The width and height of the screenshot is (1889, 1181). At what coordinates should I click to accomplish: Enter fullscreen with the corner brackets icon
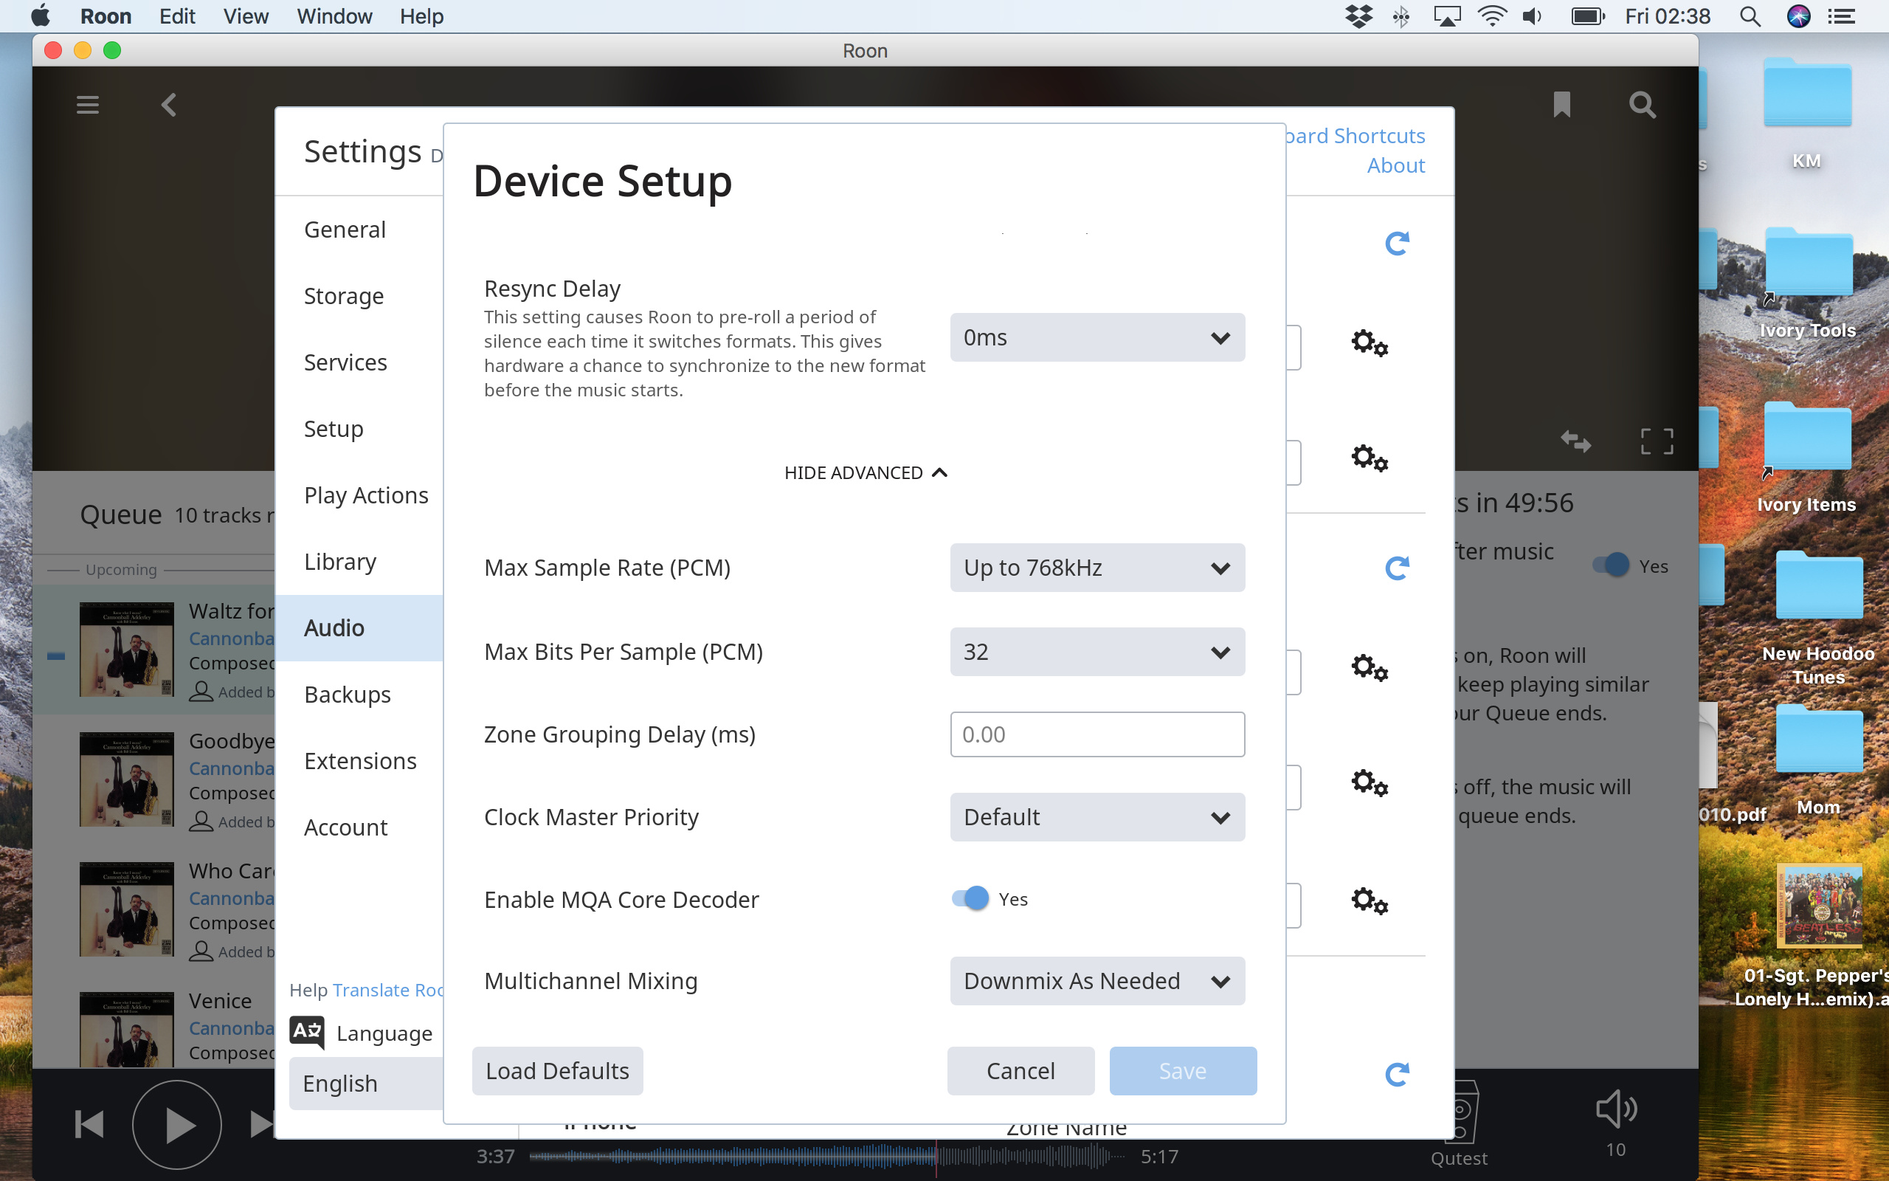point(1657,441)
